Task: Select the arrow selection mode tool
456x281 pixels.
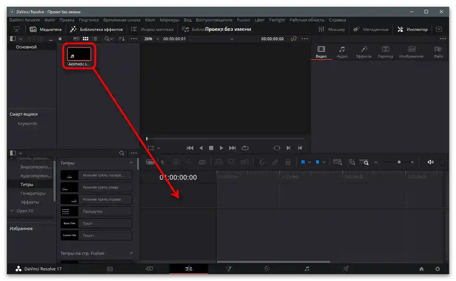Action: point(163,162)
